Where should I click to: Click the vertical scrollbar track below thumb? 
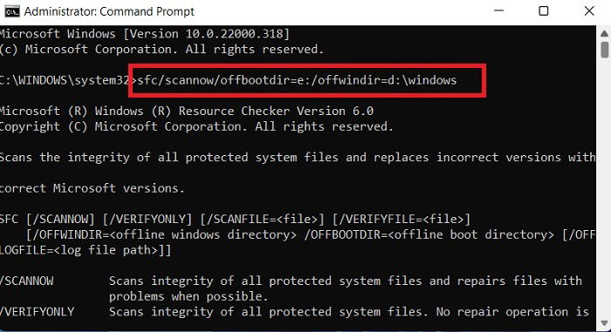(604, 186)
